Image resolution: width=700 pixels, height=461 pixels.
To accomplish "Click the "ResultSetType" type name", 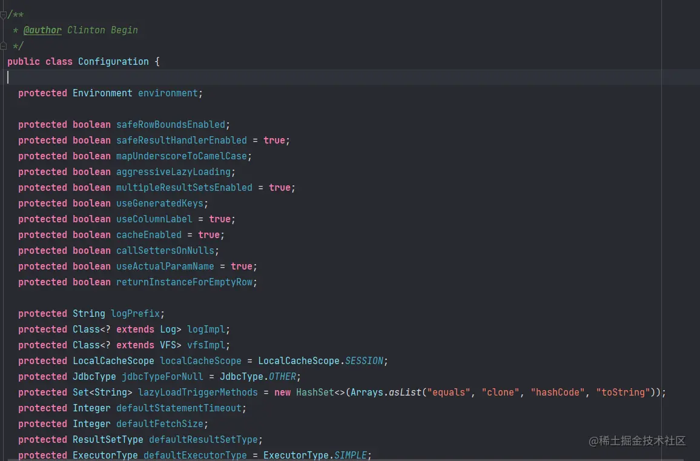I will point(108,440).
